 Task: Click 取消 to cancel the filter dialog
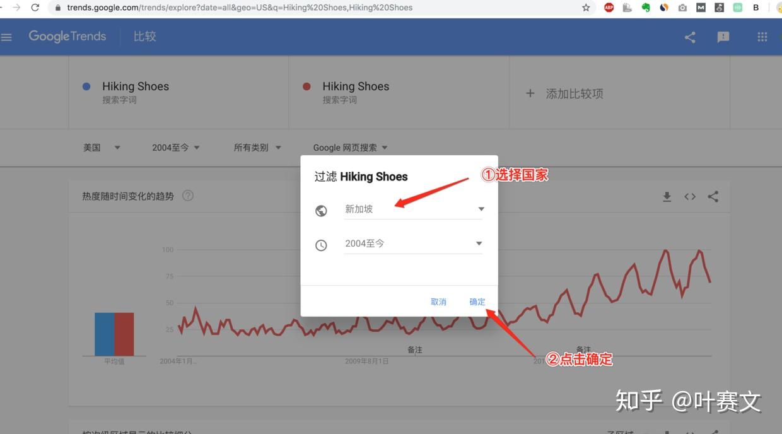click(x=438, y=302)
